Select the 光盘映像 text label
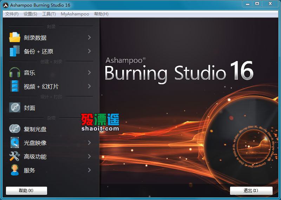This screenshot has width=281, height=200. point(35,143)
